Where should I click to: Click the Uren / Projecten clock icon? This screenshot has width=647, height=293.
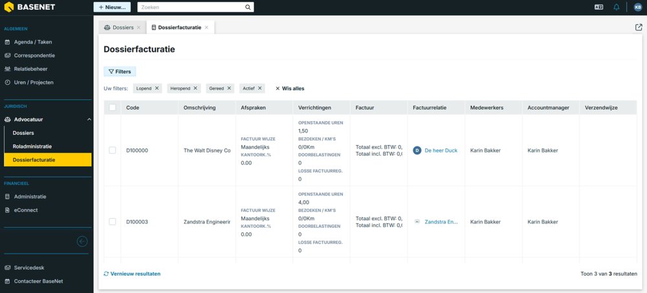click(x=8, y=82)
